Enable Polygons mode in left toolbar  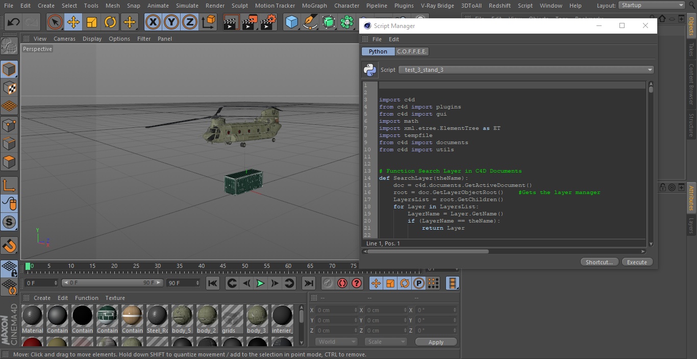9,162
